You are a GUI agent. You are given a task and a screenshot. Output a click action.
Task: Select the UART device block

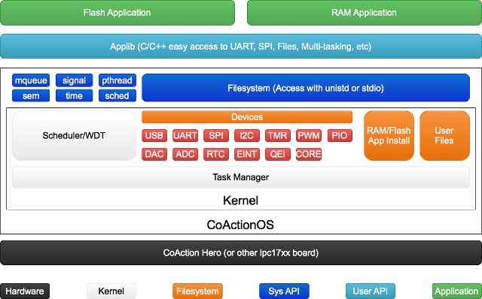[185, 135]
